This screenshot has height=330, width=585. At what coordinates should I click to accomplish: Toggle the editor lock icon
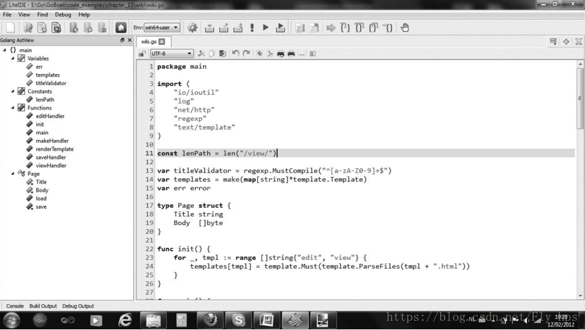click(x=142, y=53)
